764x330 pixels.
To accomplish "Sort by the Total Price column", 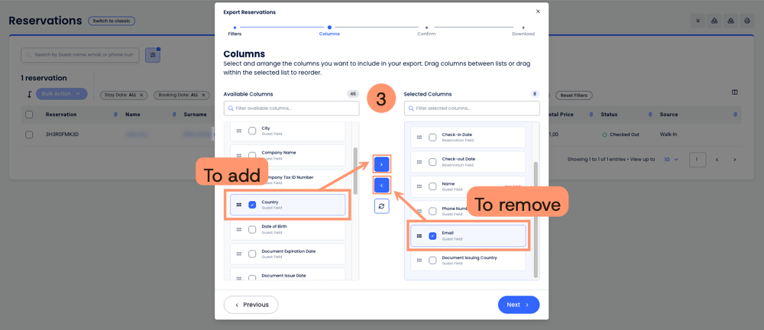I will point(591,115).
